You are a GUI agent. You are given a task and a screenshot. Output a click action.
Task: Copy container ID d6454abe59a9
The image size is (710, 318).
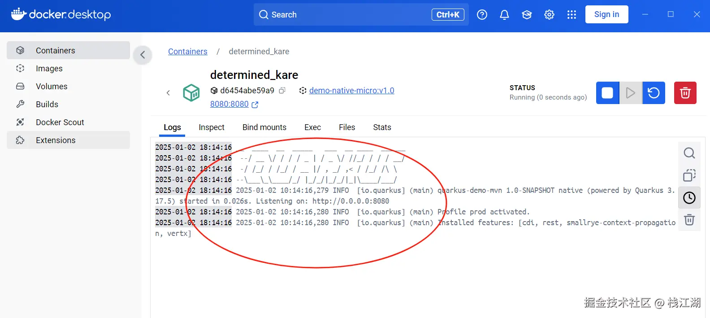tap(282, 91)
